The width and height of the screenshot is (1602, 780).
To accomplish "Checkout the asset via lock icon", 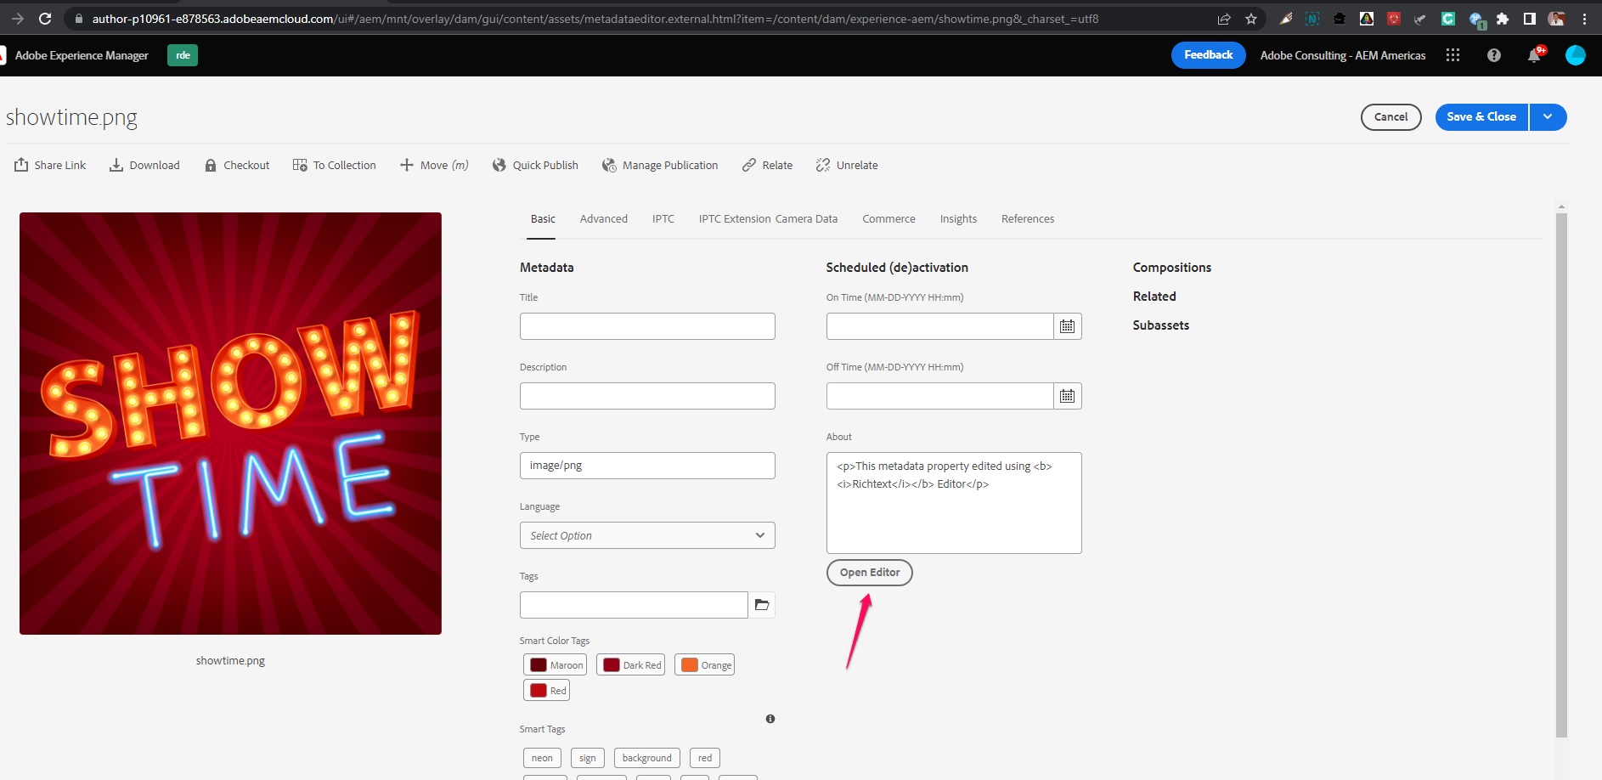I will pos(211,165).
